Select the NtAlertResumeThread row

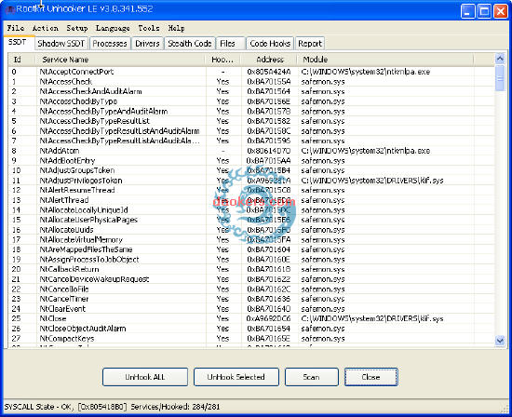(251, 191)
